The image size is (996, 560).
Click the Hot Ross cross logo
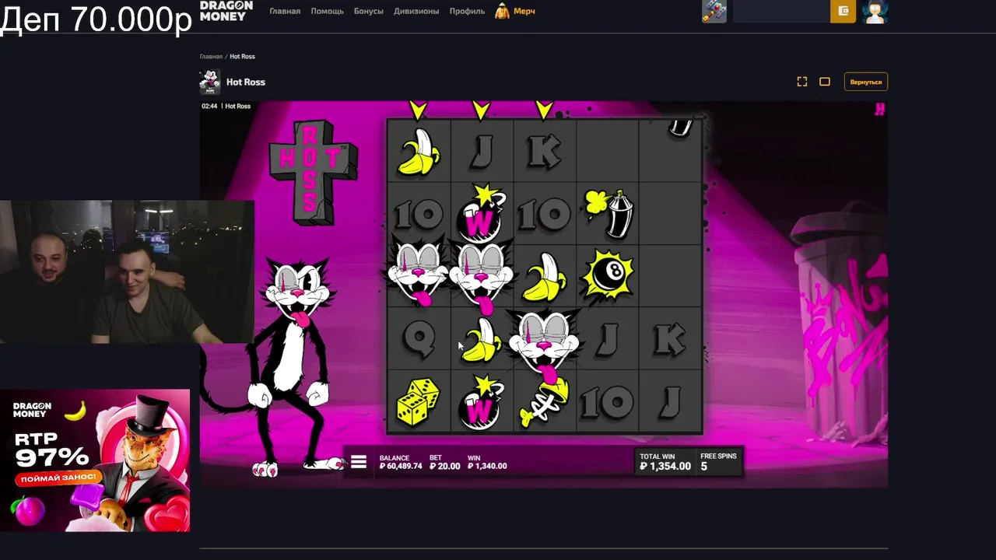(x=313, y=173)
